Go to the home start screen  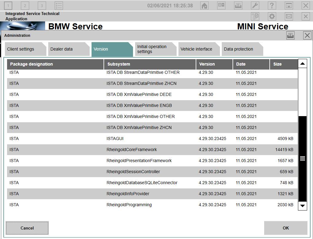(x=204, y=6)
